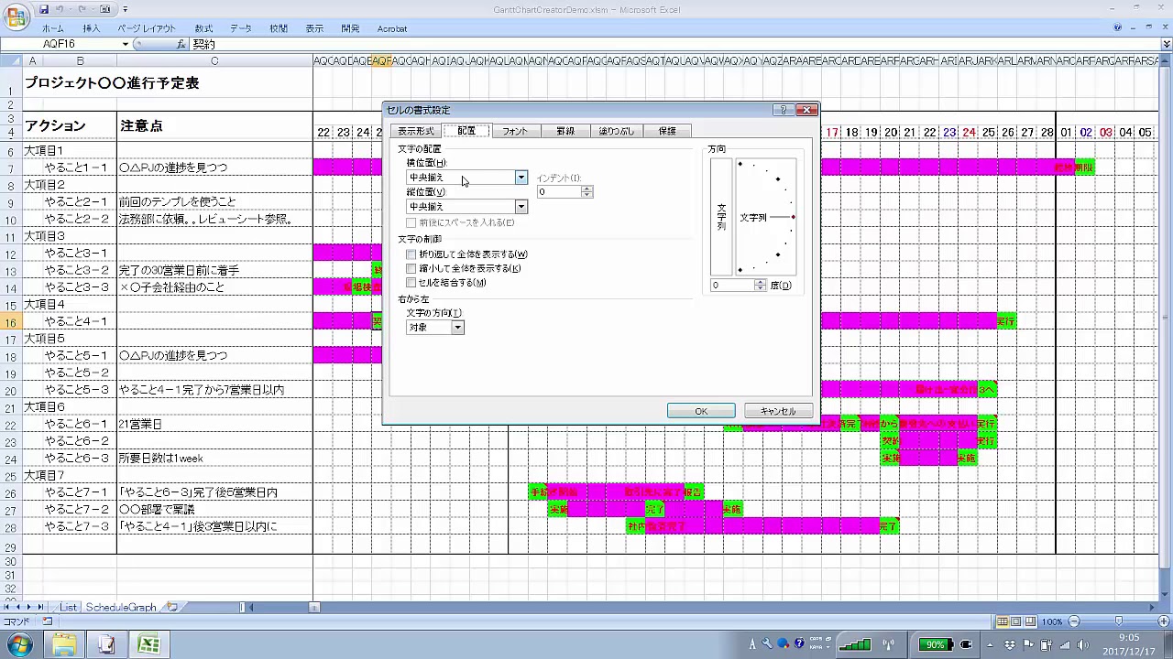
Task: Toggle 縮小して全体を表示する checkbox
Action: (x=411, y=269)
